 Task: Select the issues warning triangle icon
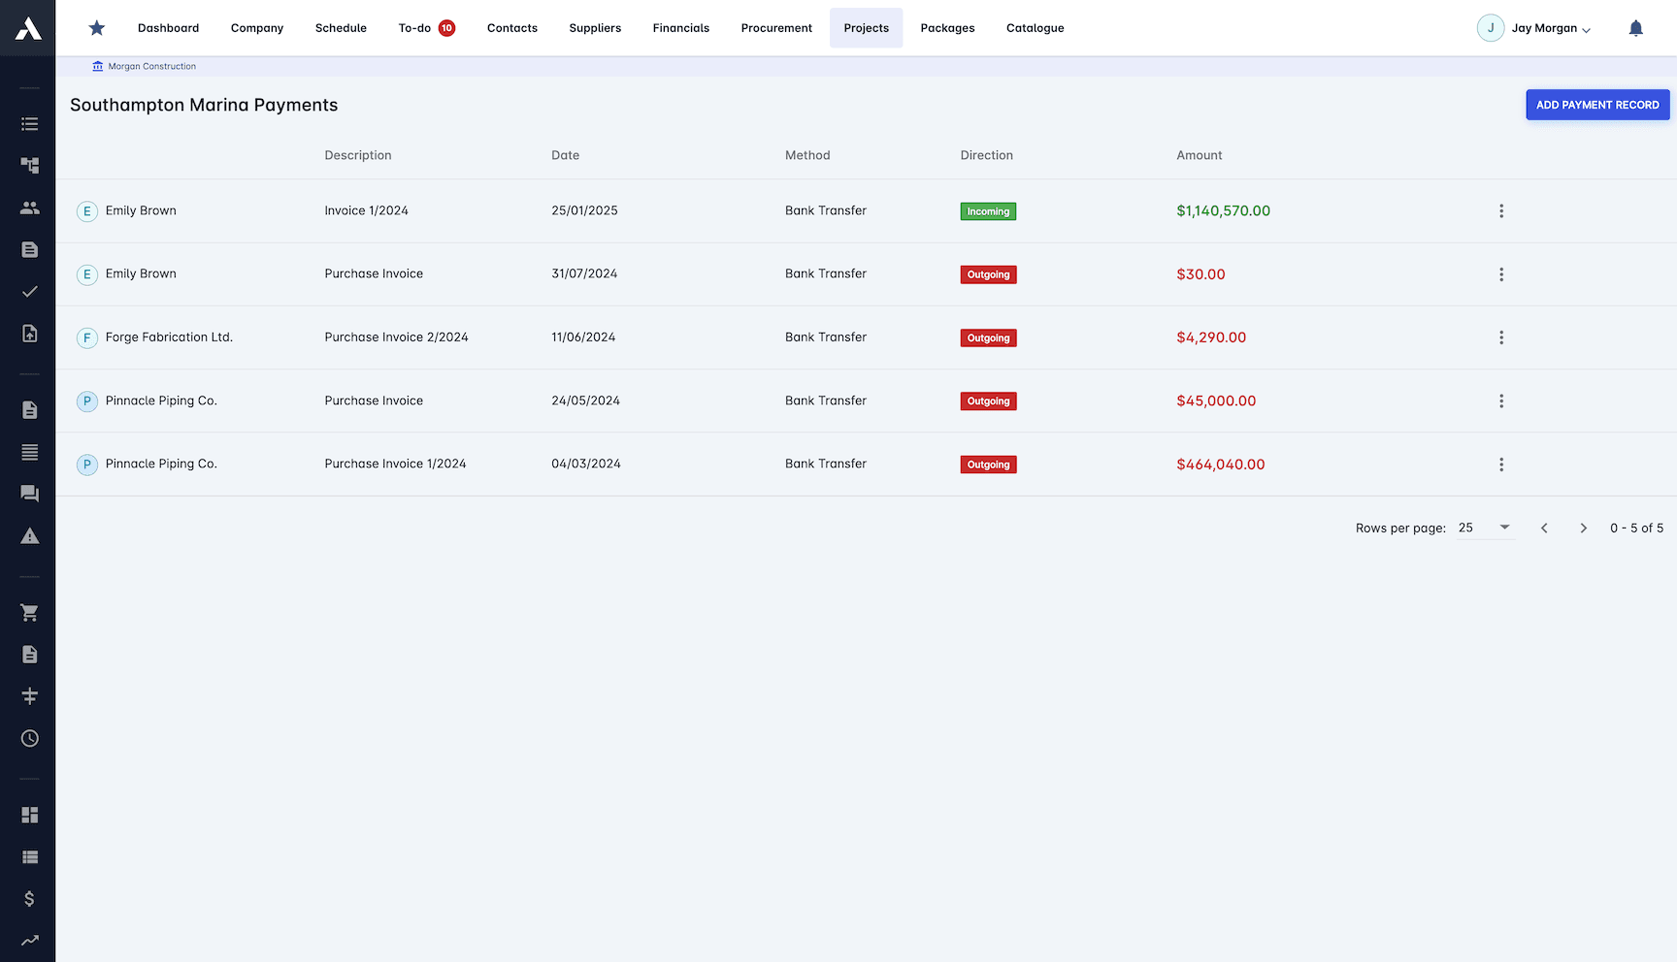pos(29,535)
